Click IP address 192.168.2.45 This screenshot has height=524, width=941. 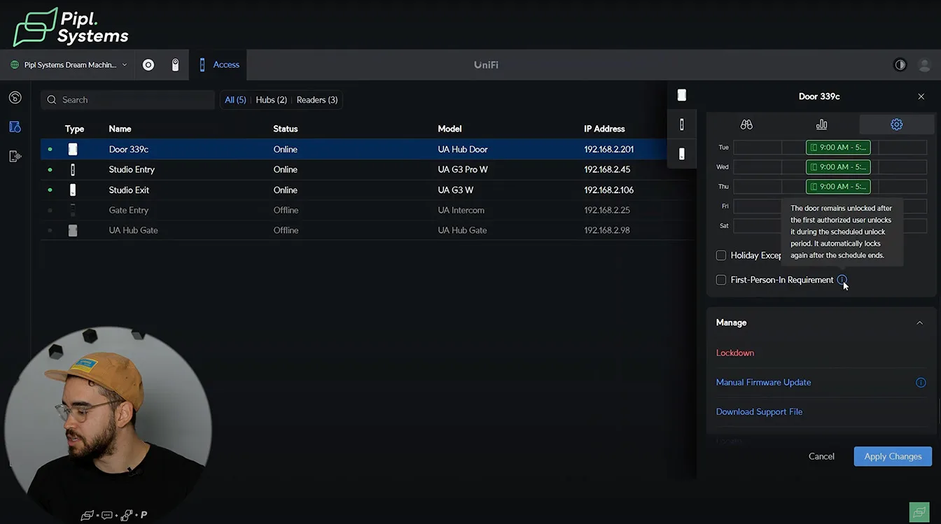pos(607,169)
